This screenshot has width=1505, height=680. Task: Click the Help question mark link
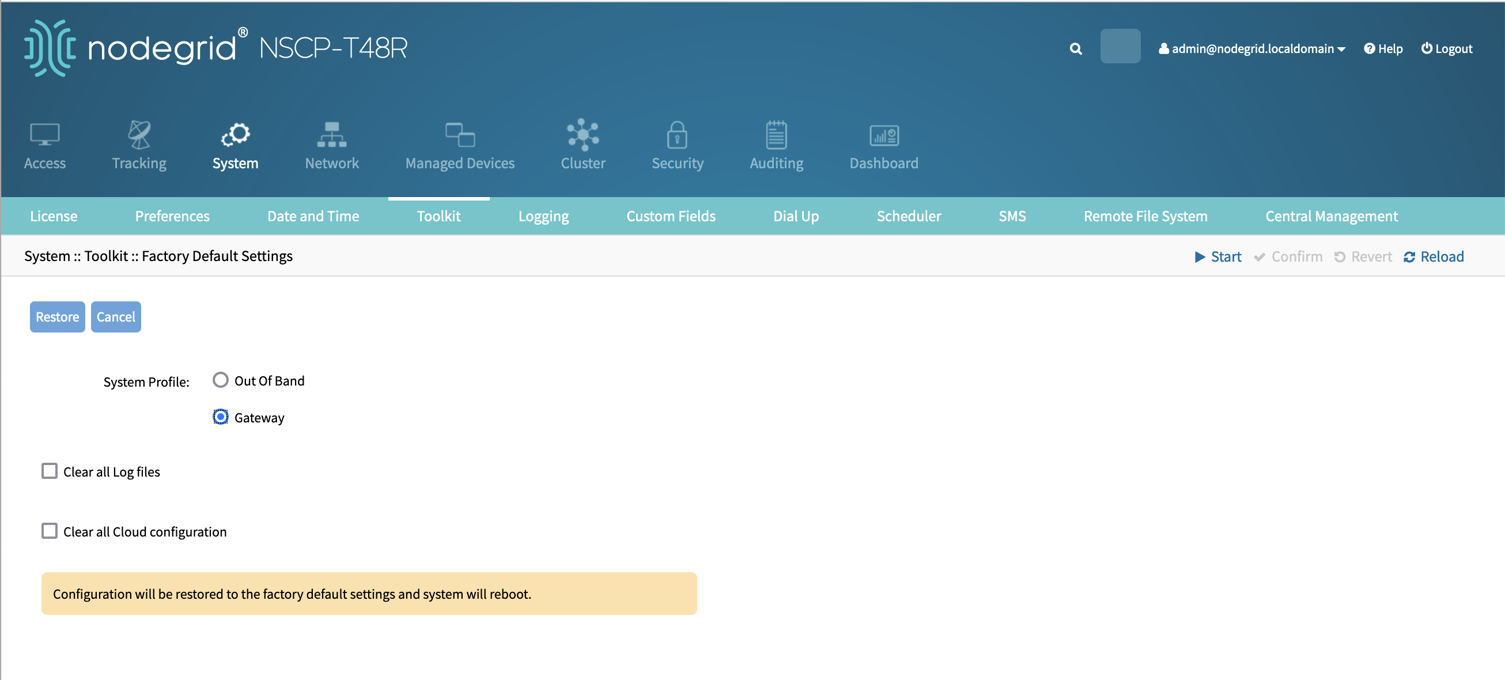pos(1383,48)
